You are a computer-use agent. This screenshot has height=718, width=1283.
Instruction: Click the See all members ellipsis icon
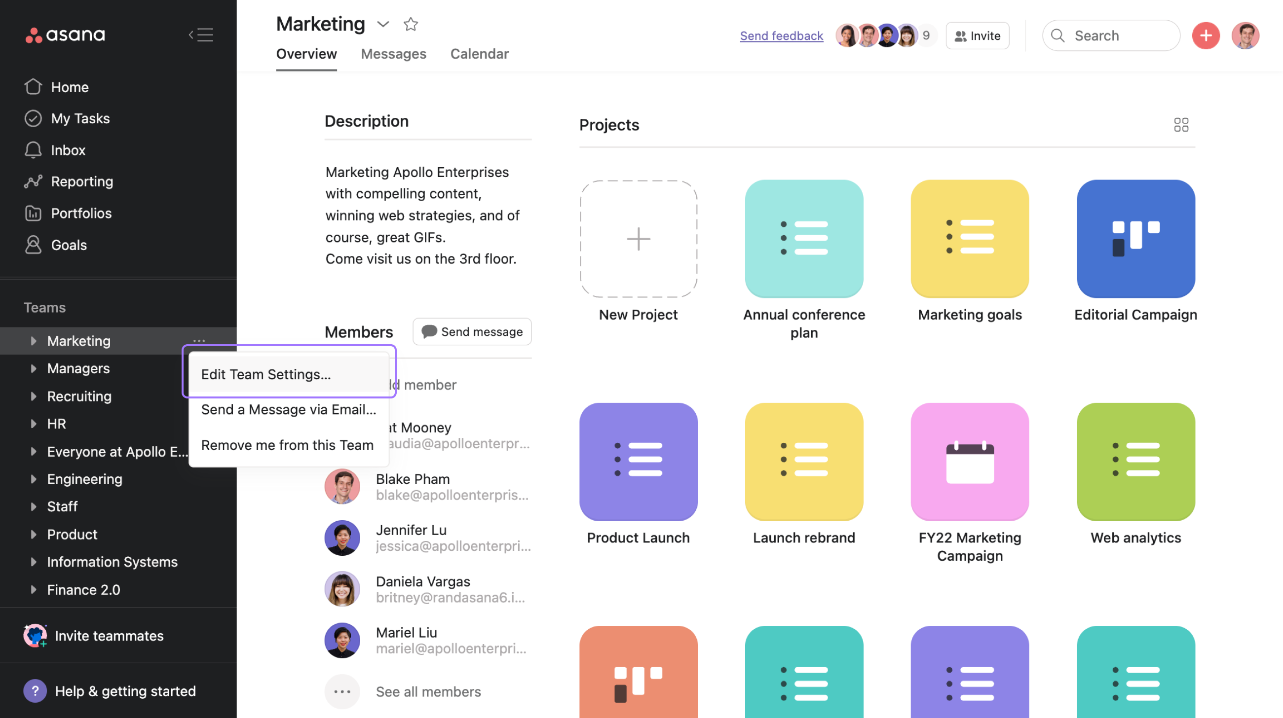click(342, 692)
